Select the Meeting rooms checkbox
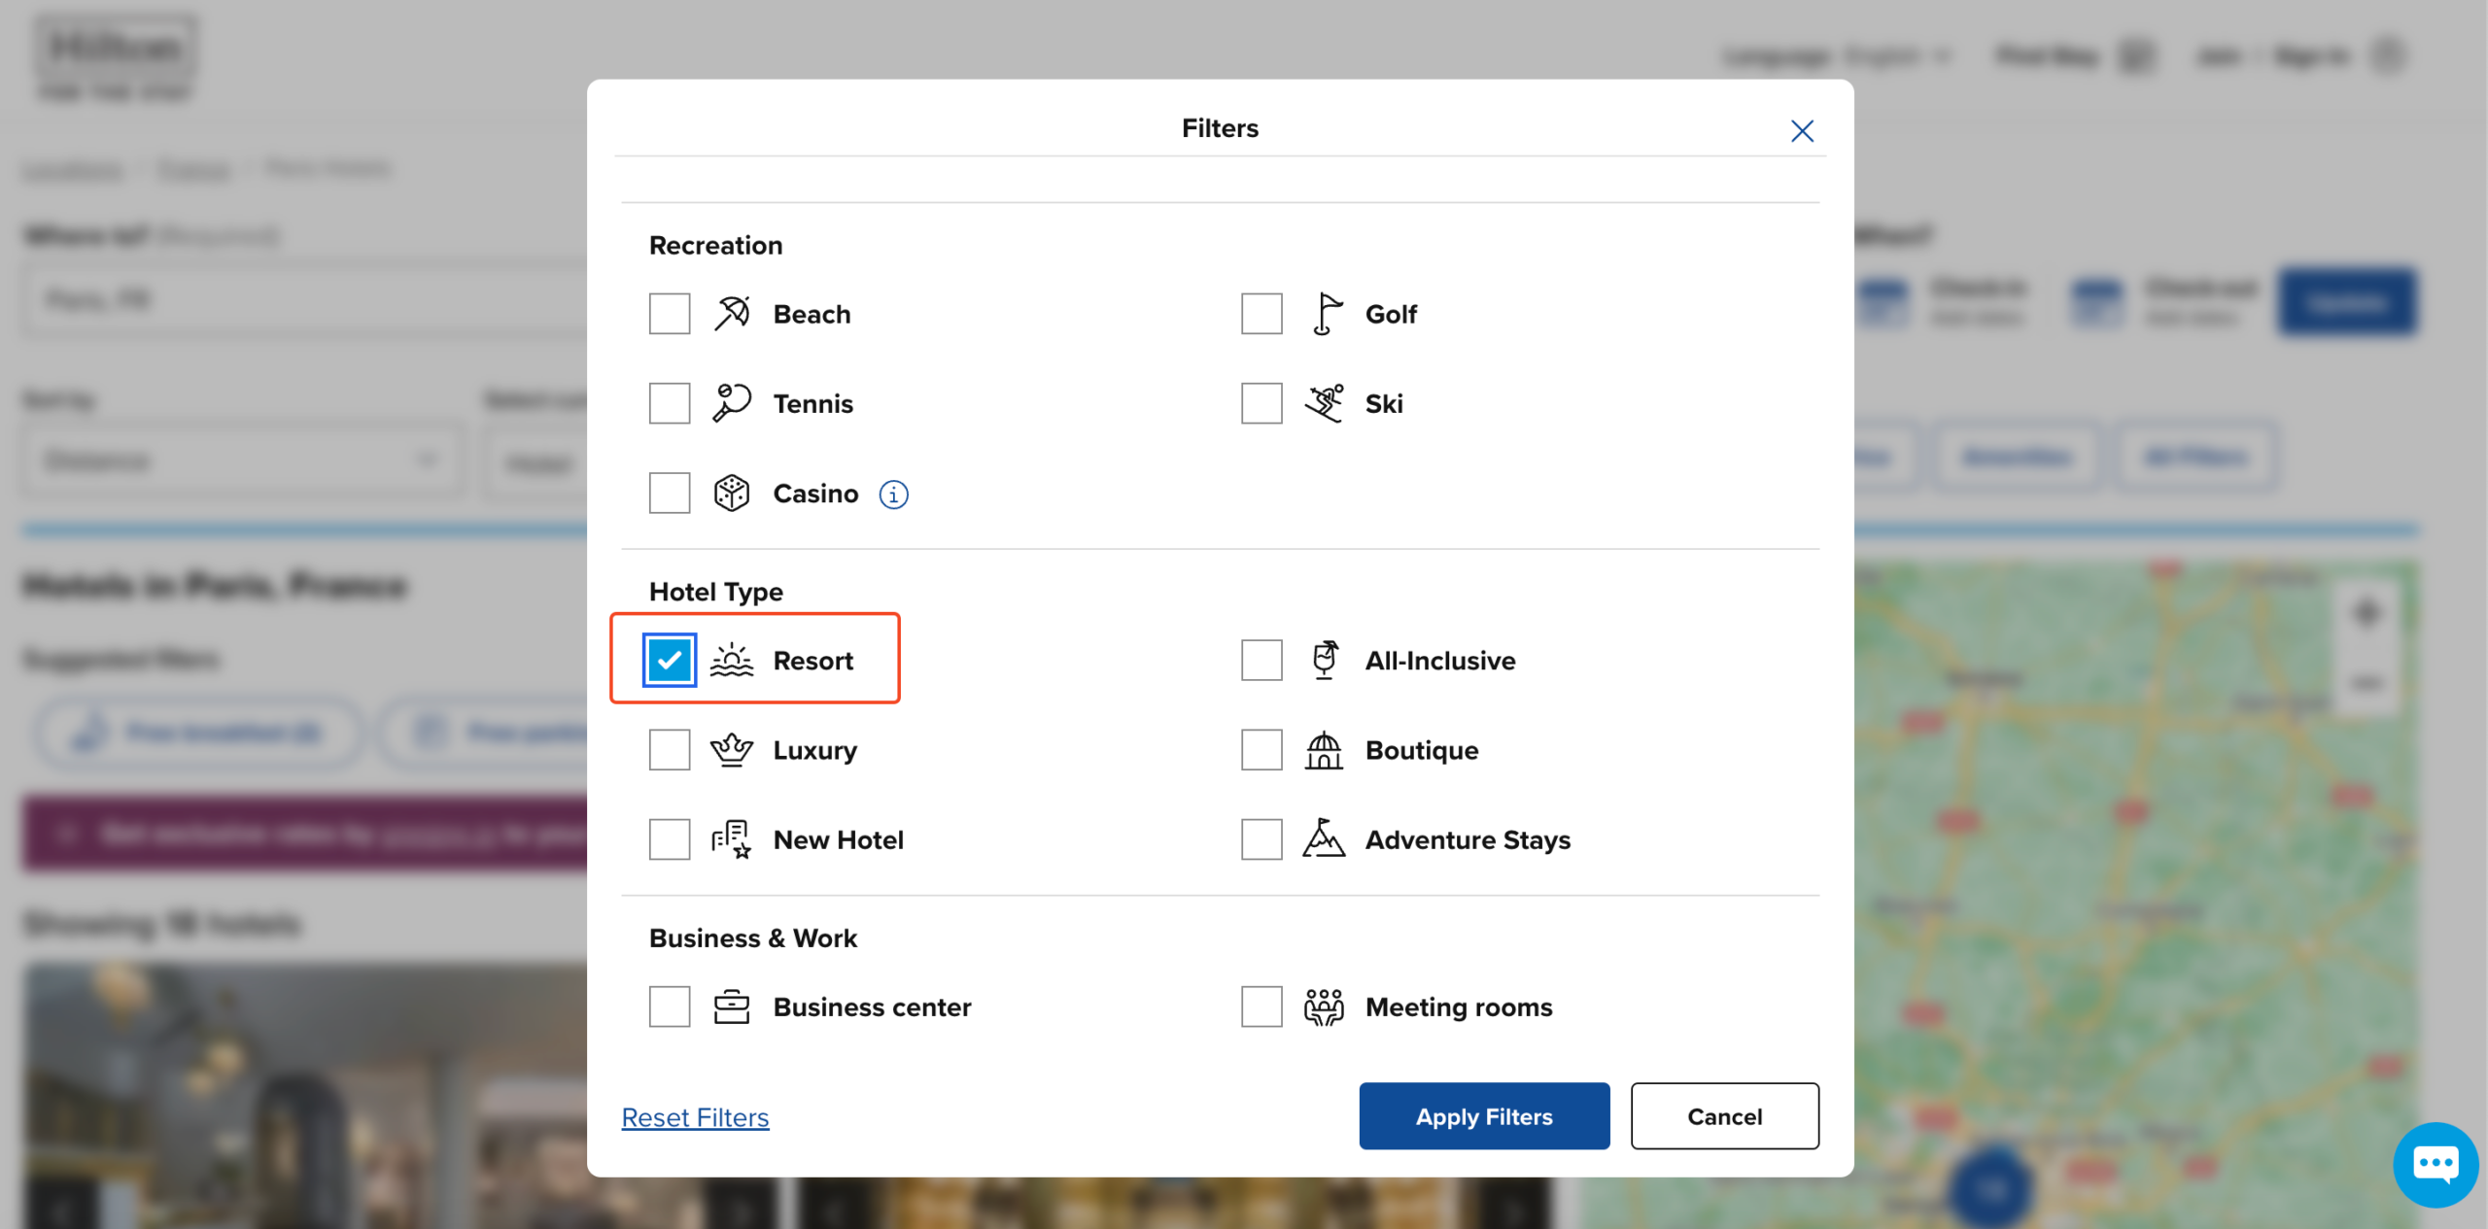 tap(1261, 1007)
